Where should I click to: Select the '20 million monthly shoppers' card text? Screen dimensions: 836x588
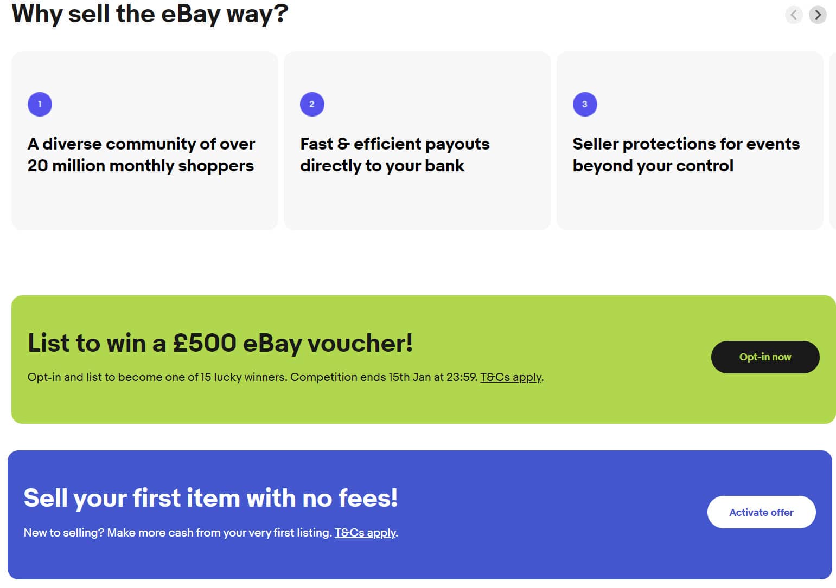(141, 154)
